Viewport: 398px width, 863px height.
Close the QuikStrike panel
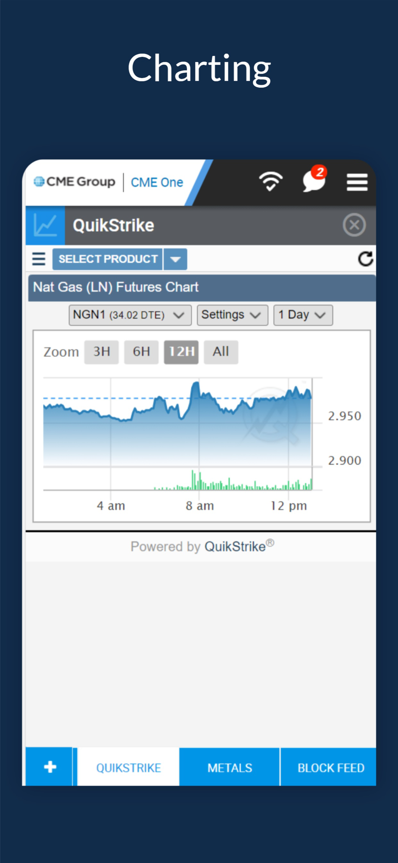(x=354, y=225)
